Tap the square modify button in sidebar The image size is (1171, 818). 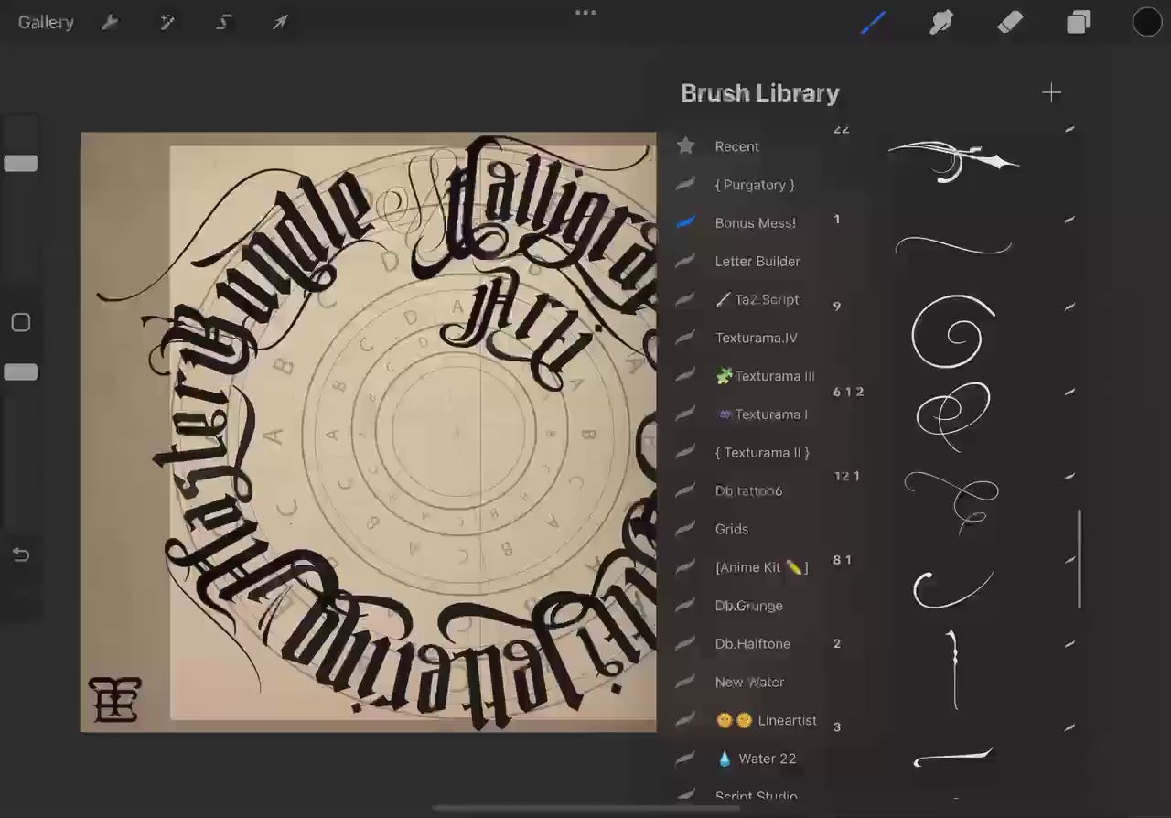tap(20, 322)
